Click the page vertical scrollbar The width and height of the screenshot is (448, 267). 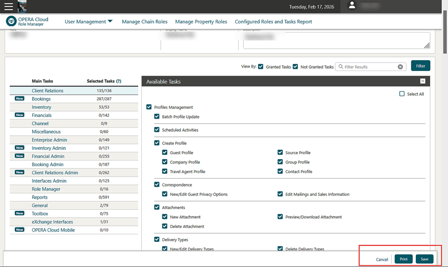pyautogui.click(x=445, y=32)
